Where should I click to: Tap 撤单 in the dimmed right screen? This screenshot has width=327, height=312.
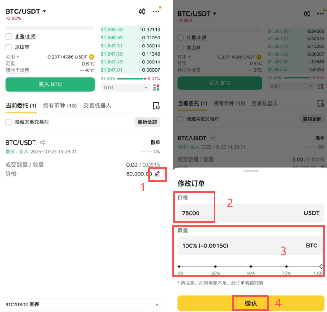pos(320,138)
